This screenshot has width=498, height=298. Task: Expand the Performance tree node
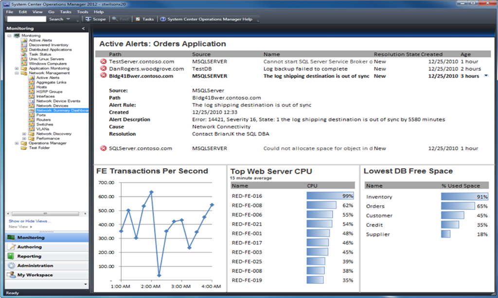24,138
